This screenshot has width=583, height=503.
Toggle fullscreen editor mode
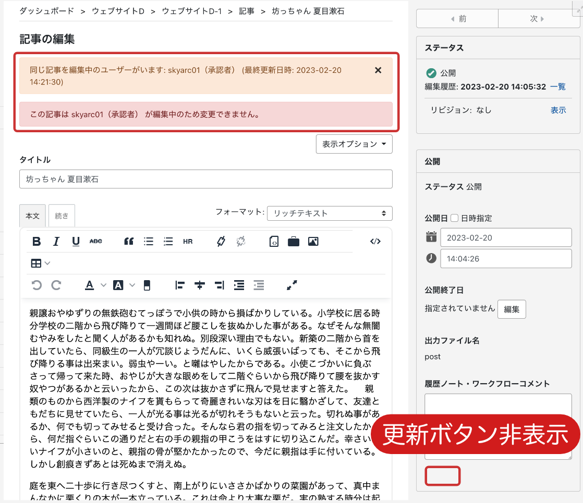coord(292,285)
